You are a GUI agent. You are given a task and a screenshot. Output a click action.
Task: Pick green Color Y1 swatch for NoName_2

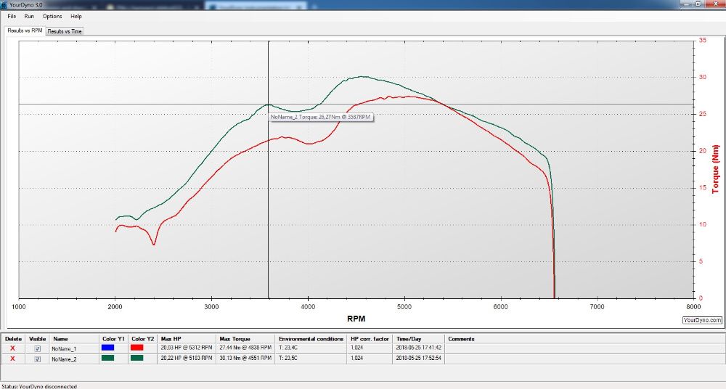(x=108, y=358)
